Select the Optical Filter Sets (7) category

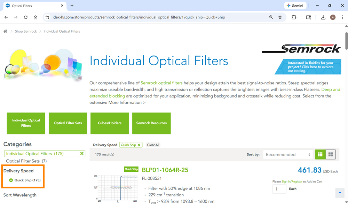[x=26, y=161]
